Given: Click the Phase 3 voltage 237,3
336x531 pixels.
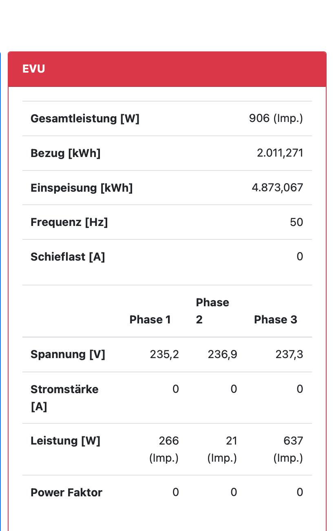Looking at the screenshot, I should [x=289, y=354].
